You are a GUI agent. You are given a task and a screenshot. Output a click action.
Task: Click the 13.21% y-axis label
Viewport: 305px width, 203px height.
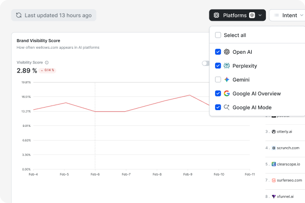[x=26, y=111]
